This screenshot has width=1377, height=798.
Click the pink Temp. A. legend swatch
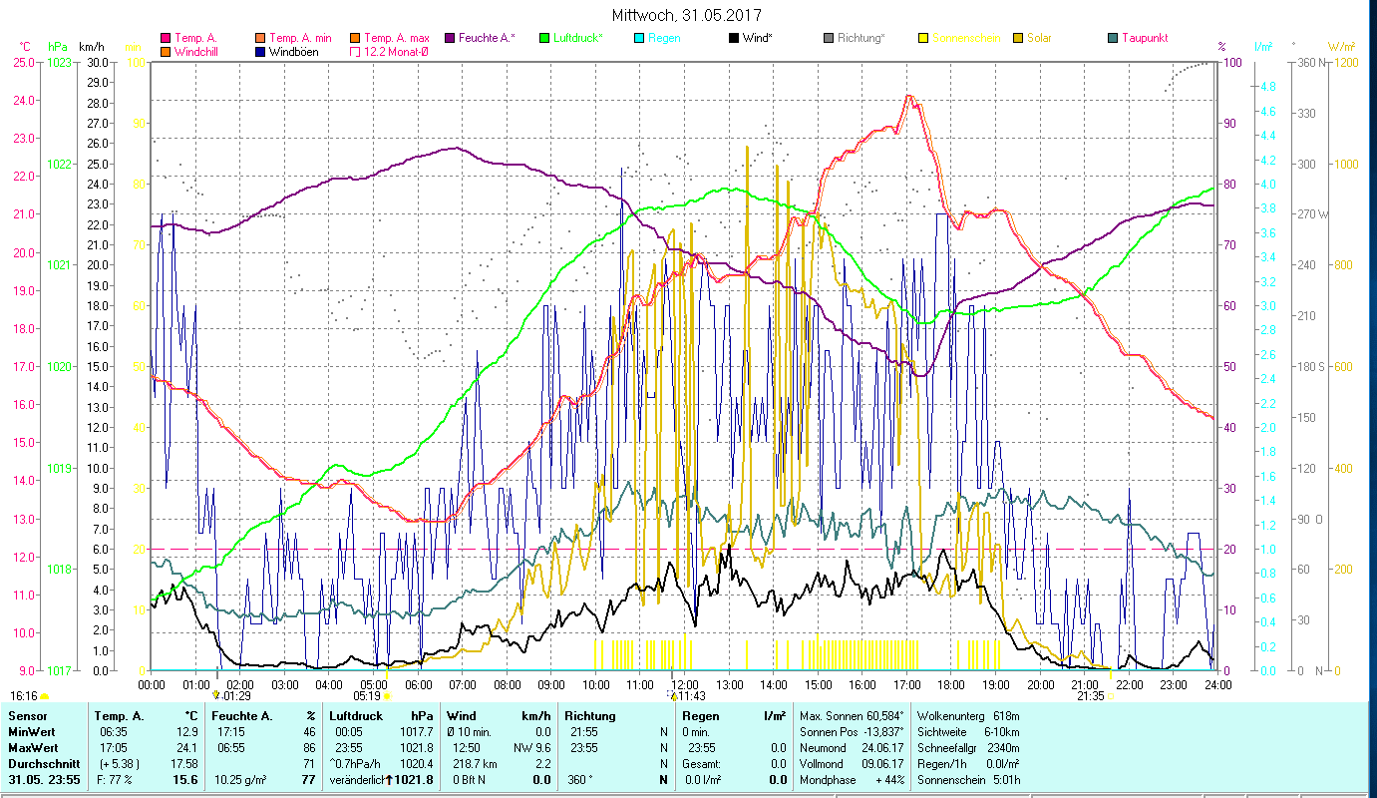[165, 38]
